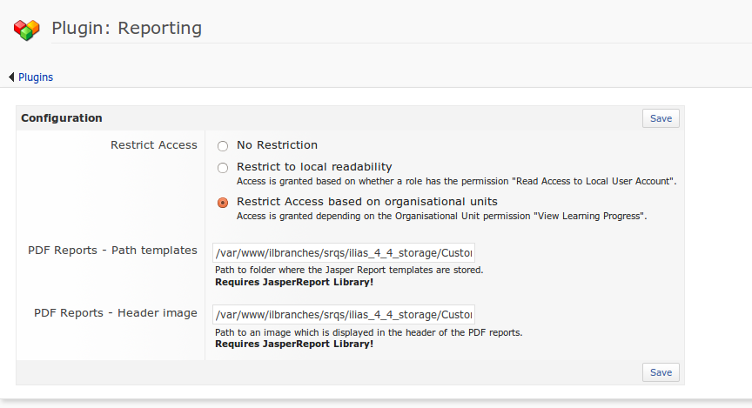Viewport: 752px width, 408px height.
Task: Click the 'No Restriction' option label
Action: (x=277, y=145)
